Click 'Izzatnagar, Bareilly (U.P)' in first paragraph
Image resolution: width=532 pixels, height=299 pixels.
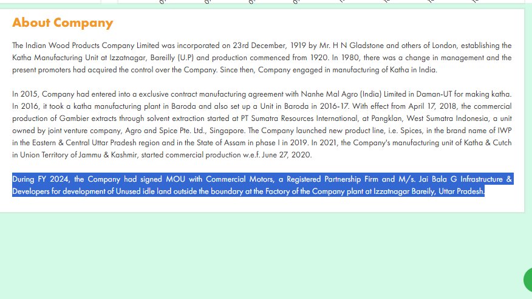click(x=151, y=58)
